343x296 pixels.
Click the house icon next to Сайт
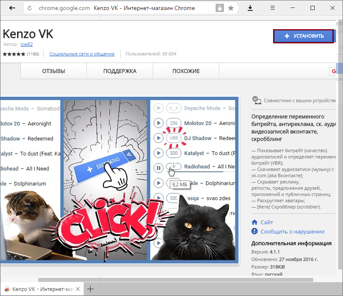click(255, 223)
